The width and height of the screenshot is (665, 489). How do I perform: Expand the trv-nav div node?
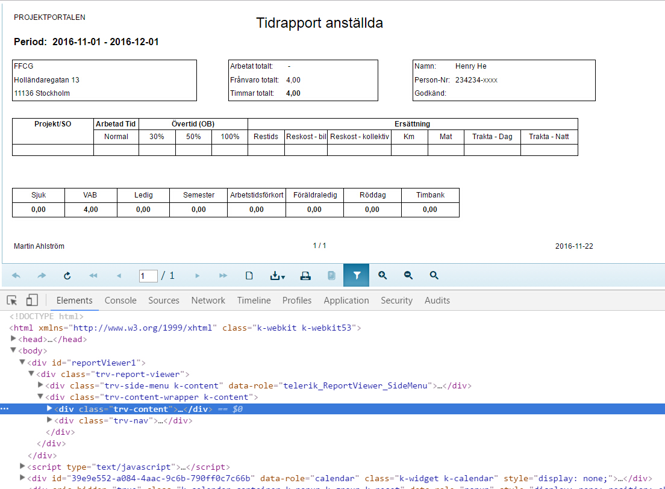click(x=50, y=420)
